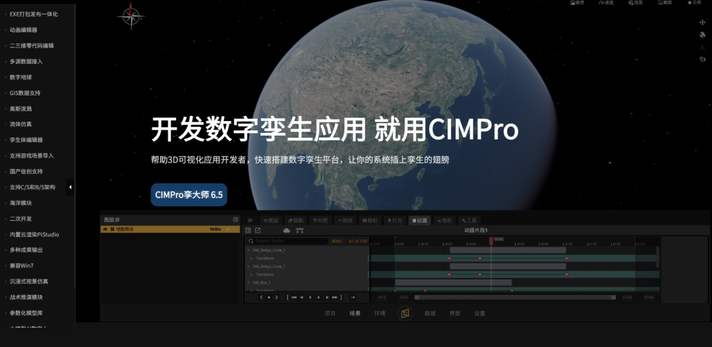Switch to the 路线 tab
This screenshot has height=347, width=712.
tap(345, 221)
